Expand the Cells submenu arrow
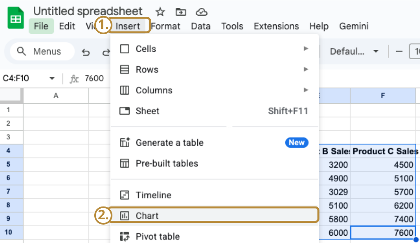Image resolution: width=420 pixels, height=246 pixels. 306,49
